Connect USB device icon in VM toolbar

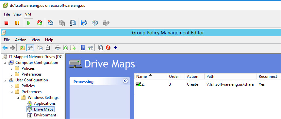coord(106,23)
